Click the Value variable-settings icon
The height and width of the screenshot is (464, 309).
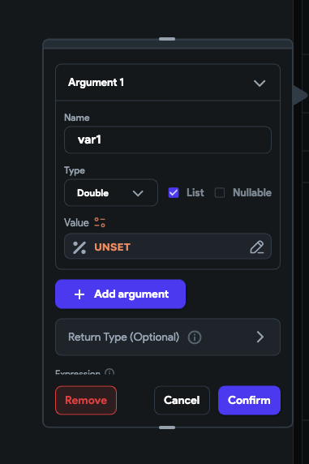point(100,222)
